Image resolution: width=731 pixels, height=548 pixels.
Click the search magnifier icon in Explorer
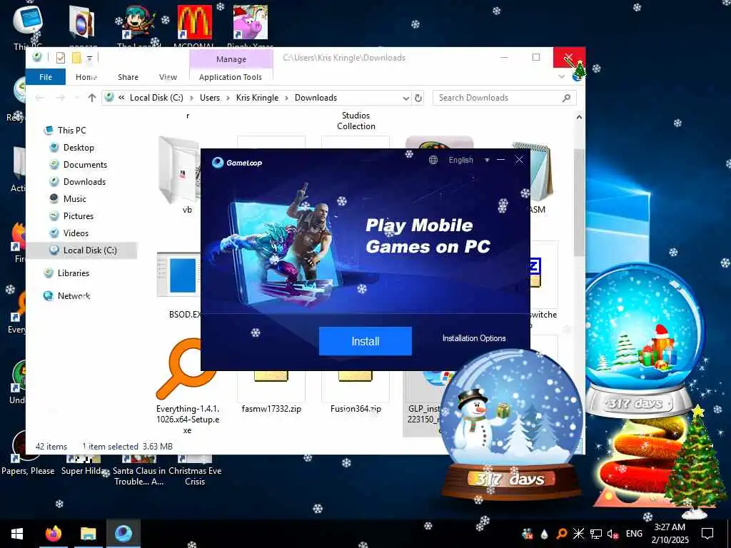pyautogui.click(x=566, y=97)
